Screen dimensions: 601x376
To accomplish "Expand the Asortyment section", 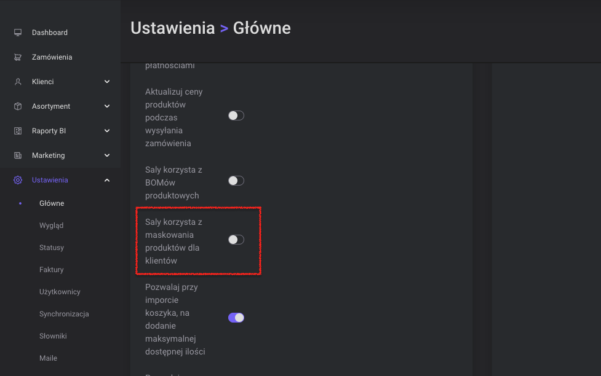I will tap(106, 106).
